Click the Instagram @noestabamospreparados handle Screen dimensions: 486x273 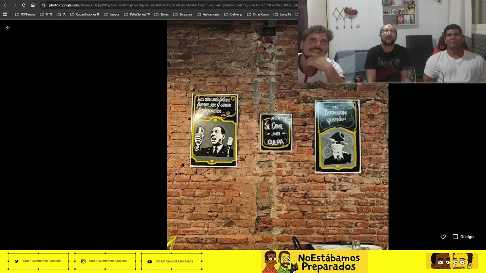click(108, 261)
